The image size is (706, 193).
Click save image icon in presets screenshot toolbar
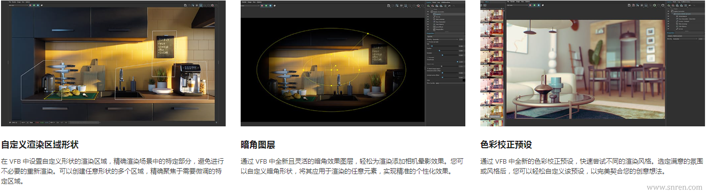629,5
